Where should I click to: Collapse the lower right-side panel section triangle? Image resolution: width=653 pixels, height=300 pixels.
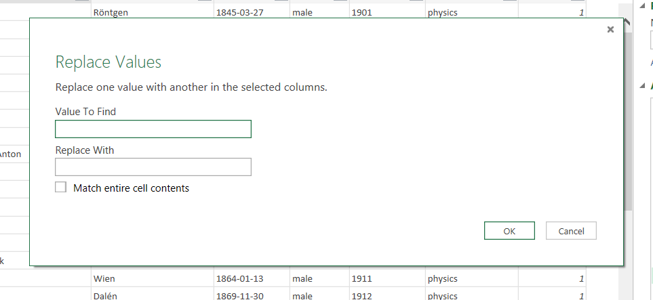click(x=642, y=86)
